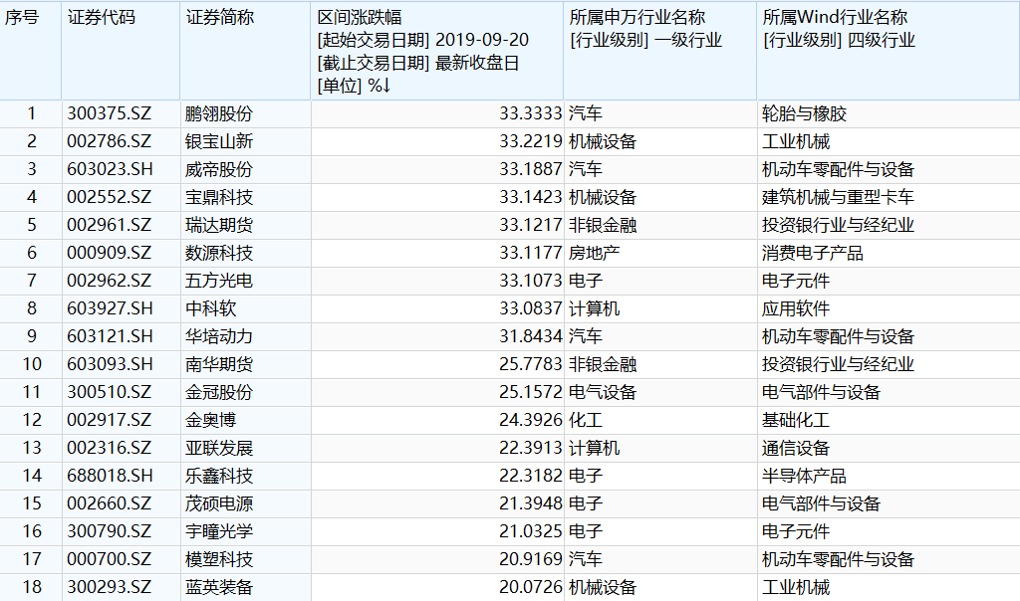This screenshot has width=1020, height=601.
Task: Click the value 33.2219
Action: coord(530,141)
